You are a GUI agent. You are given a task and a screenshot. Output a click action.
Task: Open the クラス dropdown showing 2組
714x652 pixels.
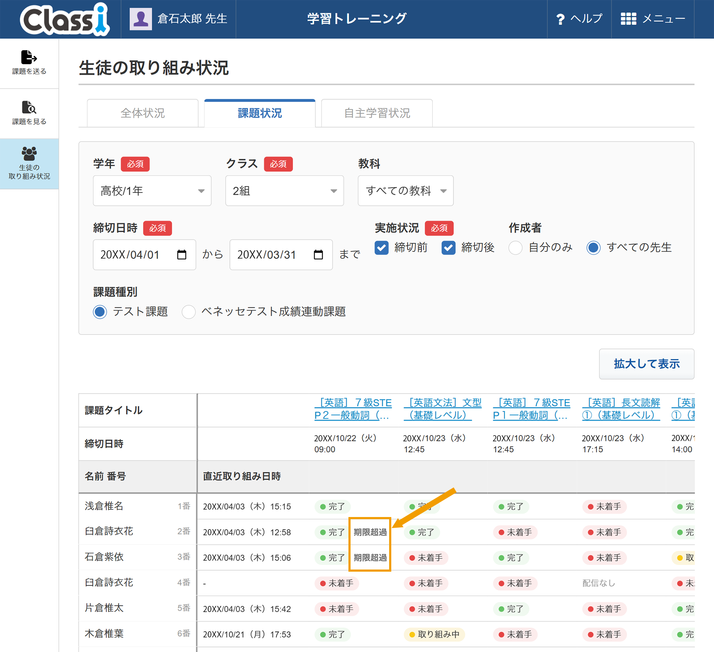pyautogui.click(x=285, y=191)
